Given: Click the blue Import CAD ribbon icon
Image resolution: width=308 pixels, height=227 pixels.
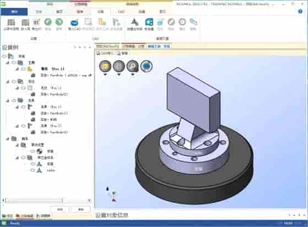Looking at the screenshot, I should (74, 23).
